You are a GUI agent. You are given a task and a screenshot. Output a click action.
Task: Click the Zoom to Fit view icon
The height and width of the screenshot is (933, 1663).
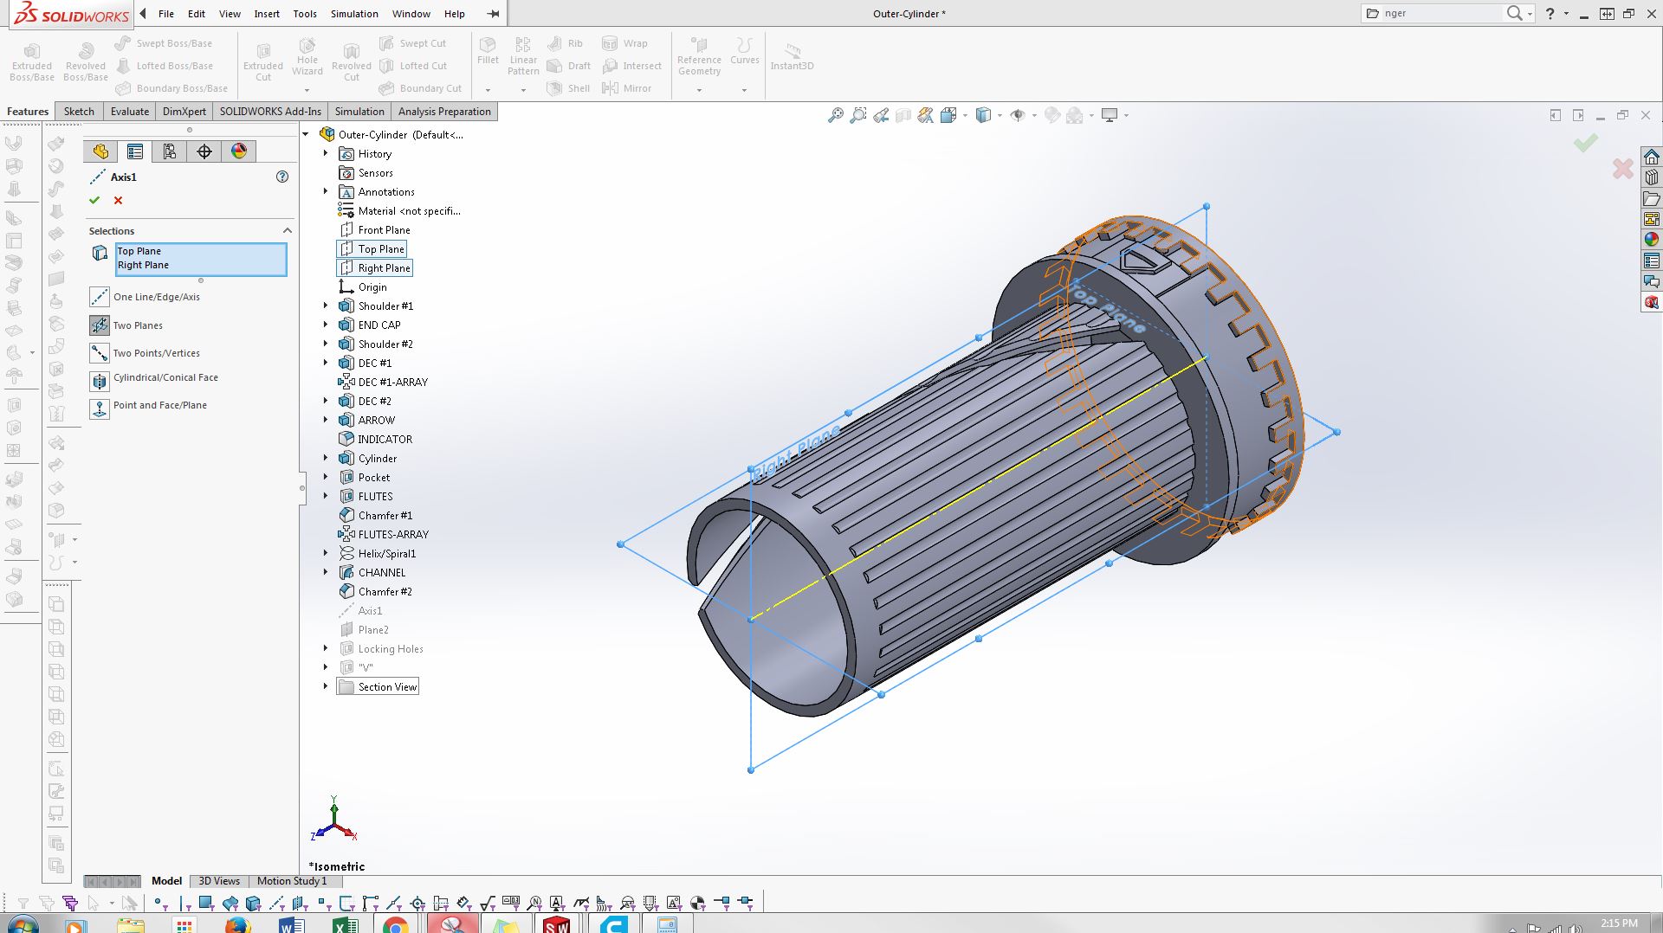(835, 115)
